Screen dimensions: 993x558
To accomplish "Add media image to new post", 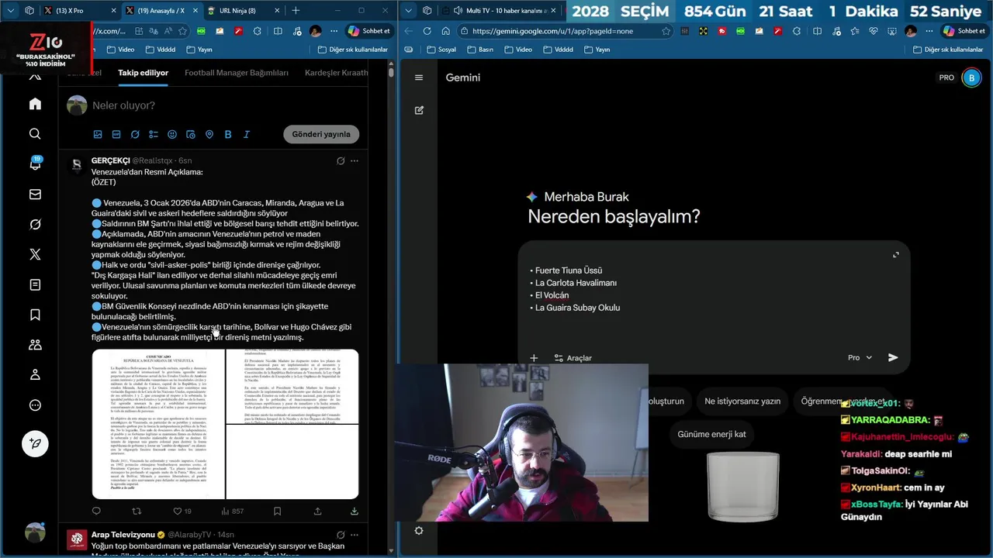I will tap(98, 134).
